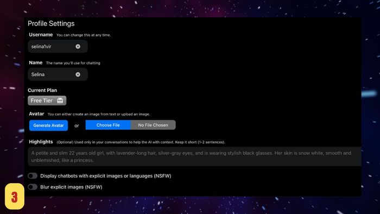
Task: Click the Generate Avatar button
Action: click(x=48, y=125)
